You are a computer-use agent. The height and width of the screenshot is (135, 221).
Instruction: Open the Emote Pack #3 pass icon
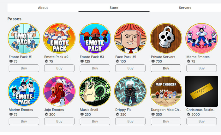point(95,39)
